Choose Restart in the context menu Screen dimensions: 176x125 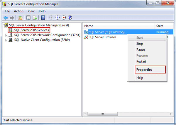tap(147, 62)
